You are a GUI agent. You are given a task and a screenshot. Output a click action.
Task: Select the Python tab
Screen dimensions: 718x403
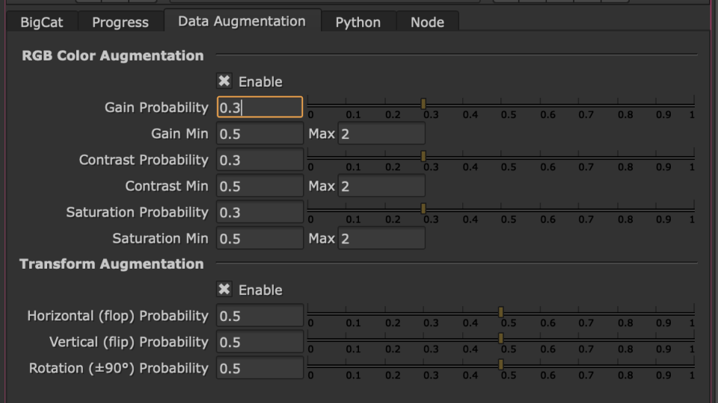358,22
